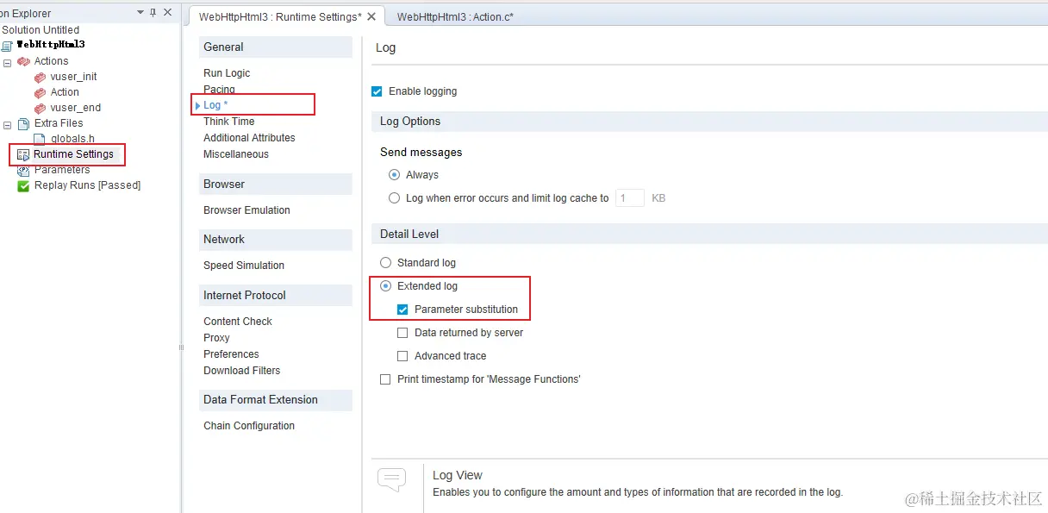Select the Extended log radio button
Image resolution: width=1048 pixels, height=513 pixels.
click(x=385, y=285)
